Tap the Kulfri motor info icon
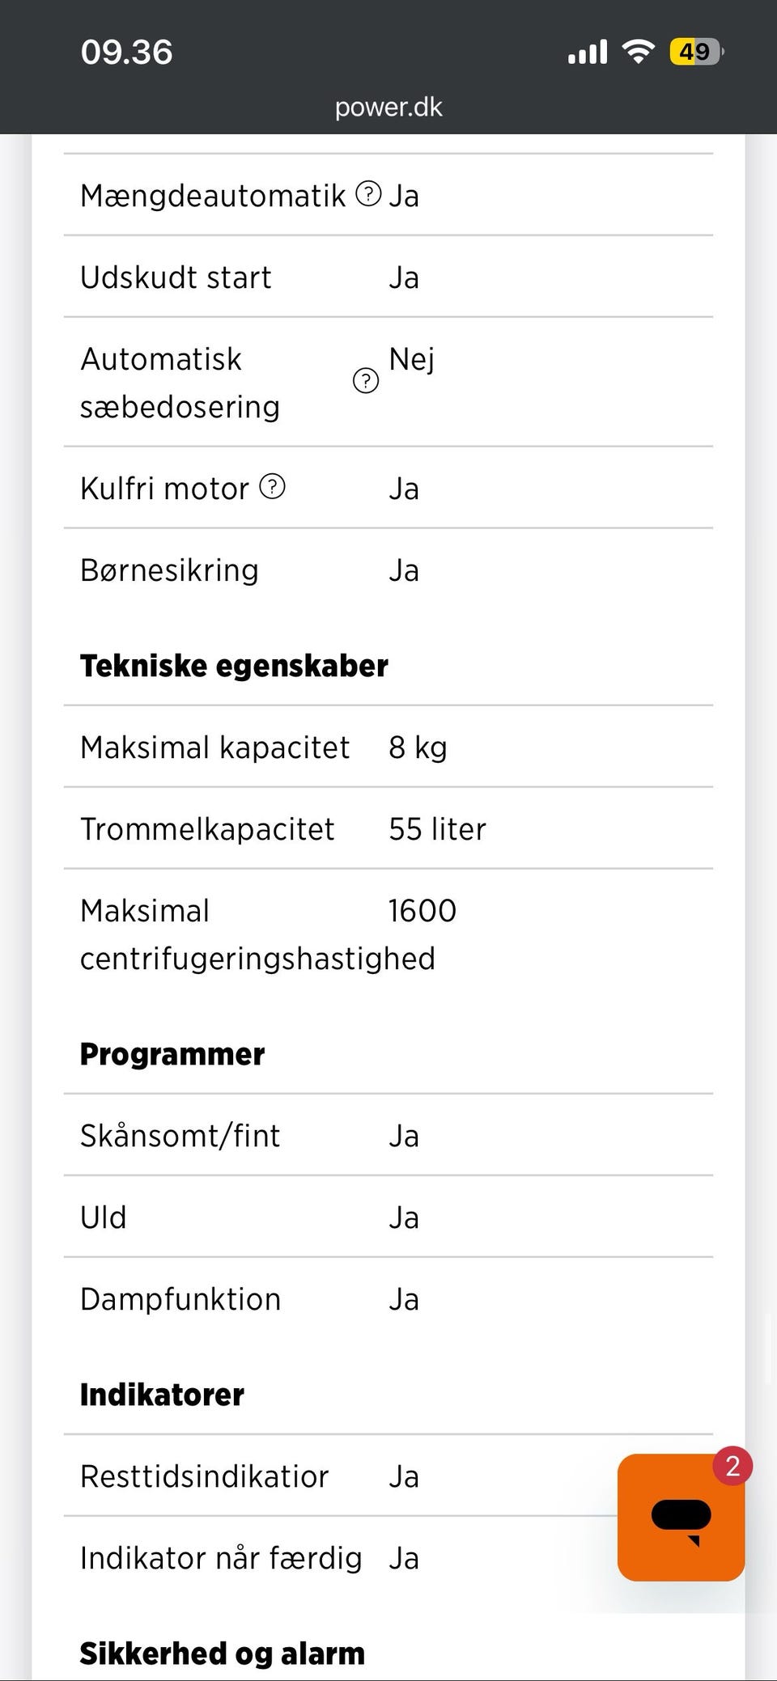The image size is (777, 1681). [272, 487]
